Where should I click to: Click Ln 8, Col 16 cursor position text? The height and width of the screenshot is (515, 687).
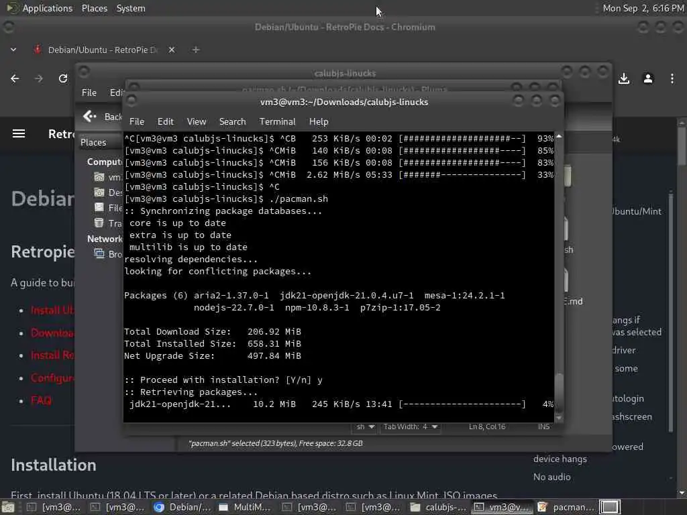(487, 426)
